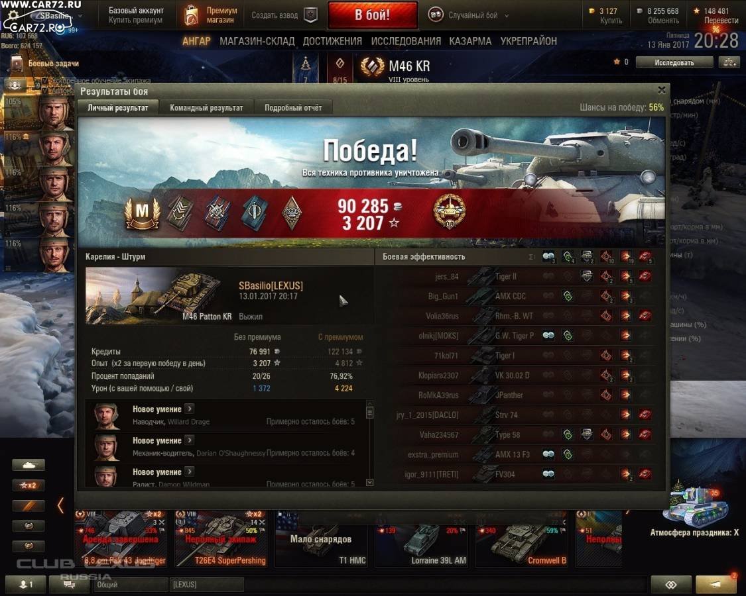Toggle the x2 experience bonus filter
Viewport: 746px width, 596px height.
29,485
